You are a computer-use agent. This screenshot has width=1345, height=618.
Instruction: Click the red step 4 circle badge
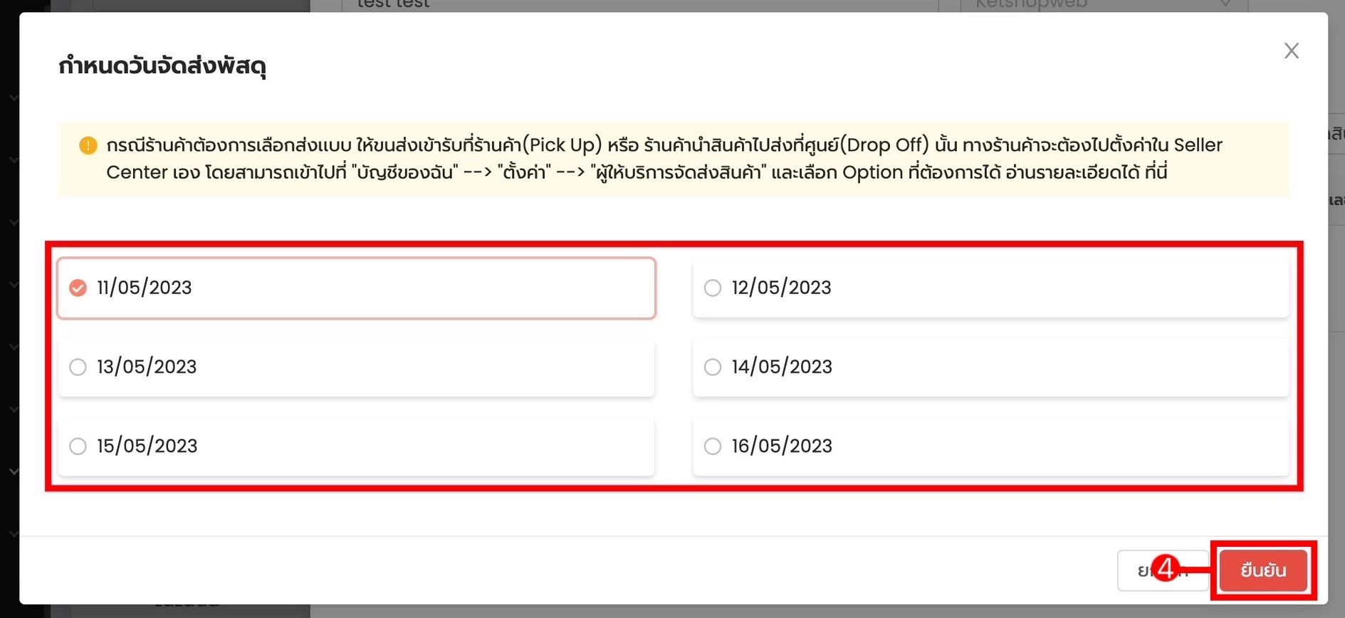coord(1165,568)
